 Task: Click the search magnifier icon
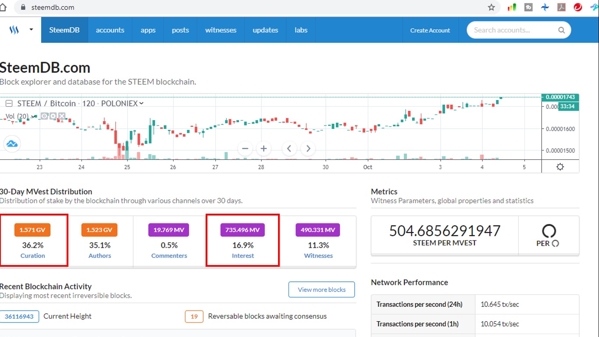[x=561, y=30]
